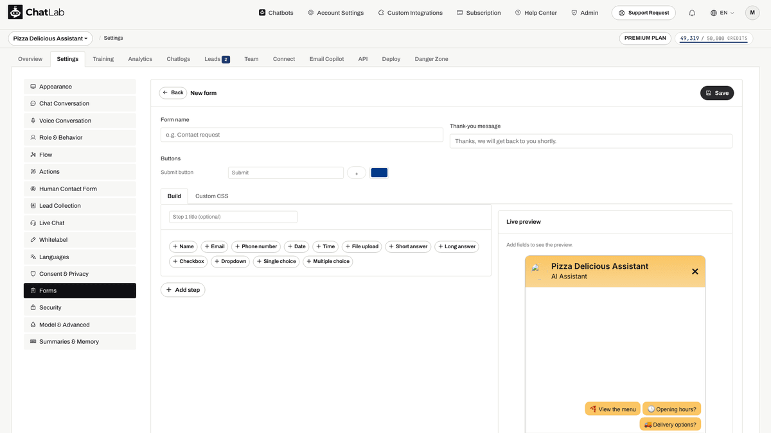Open the Leads tab
Viewport: 771px width, 433px height.
click(217, 59)
